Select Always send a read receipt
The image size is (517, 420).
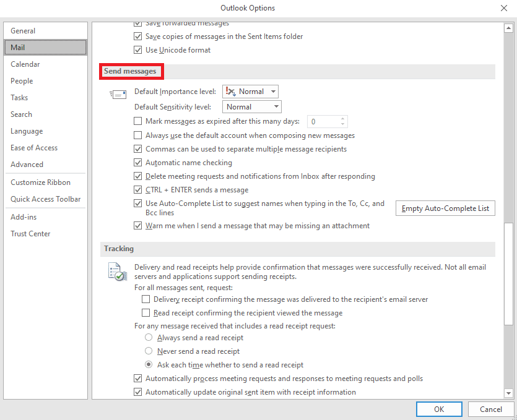(x=149, y=337)
